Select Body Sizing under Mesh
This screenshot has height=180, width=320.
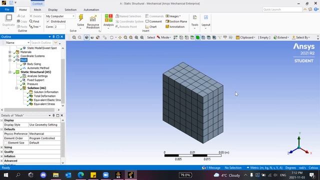[34, 64]
